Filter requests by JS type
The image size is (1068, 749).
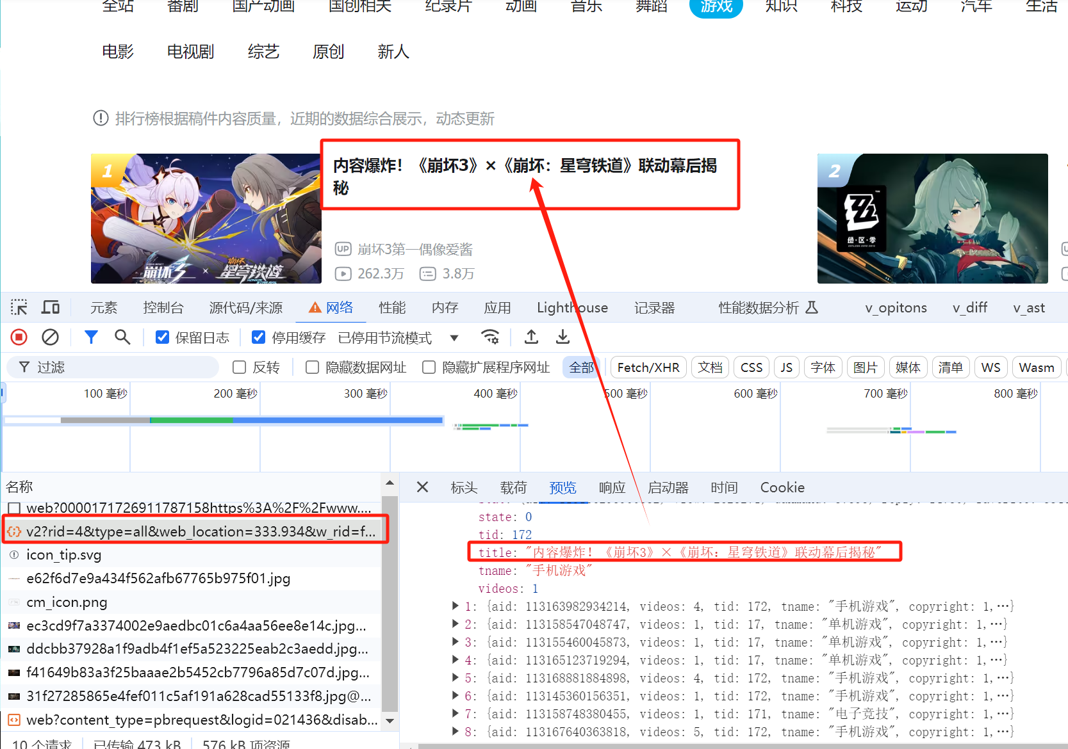coord(787,367)
